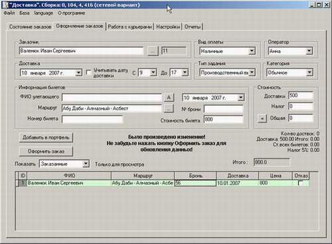Click the 'A' button beside ФИО улетающего
This screenshot has width=332, height=244.
tap(169, 98)
